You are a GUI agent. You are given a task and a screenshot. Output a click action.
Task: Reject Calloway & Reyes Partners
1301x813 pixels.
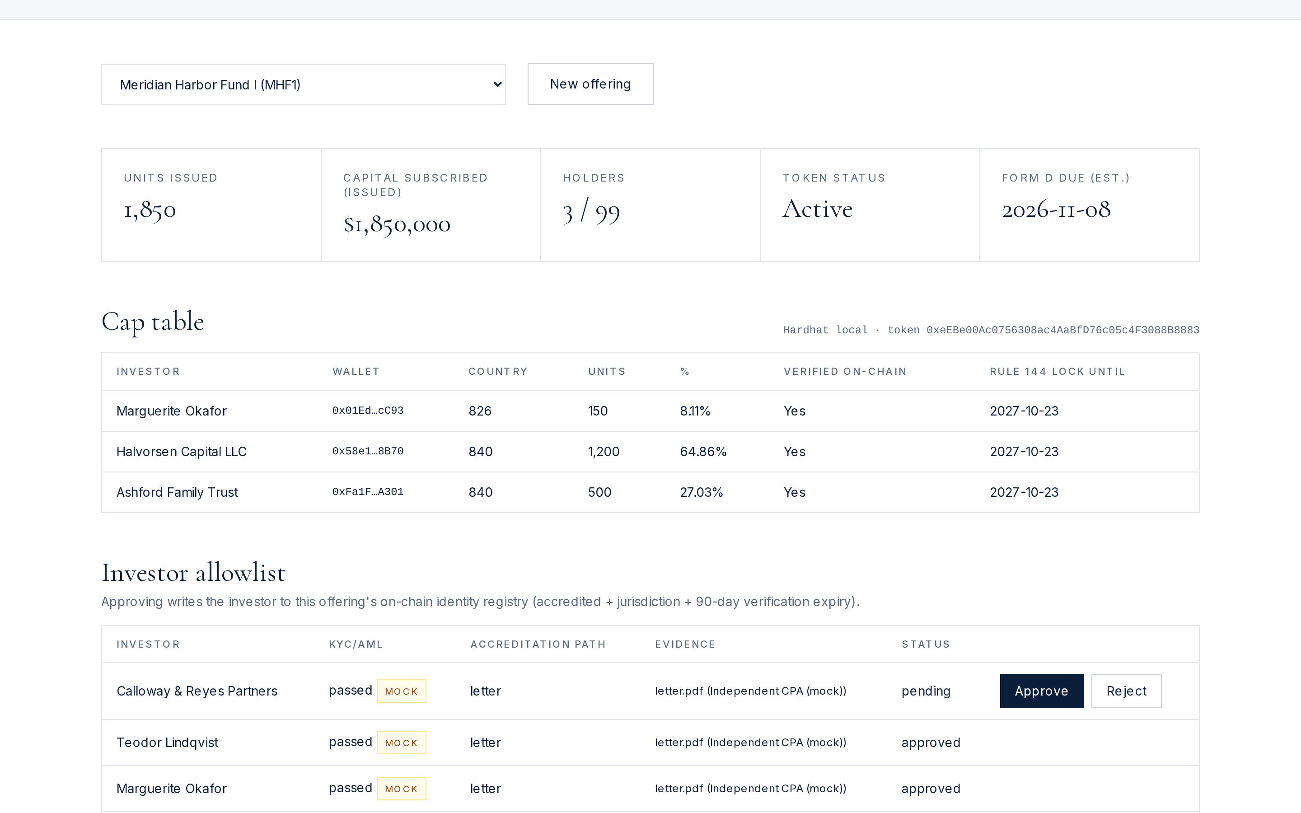[x=1126, y=691]
